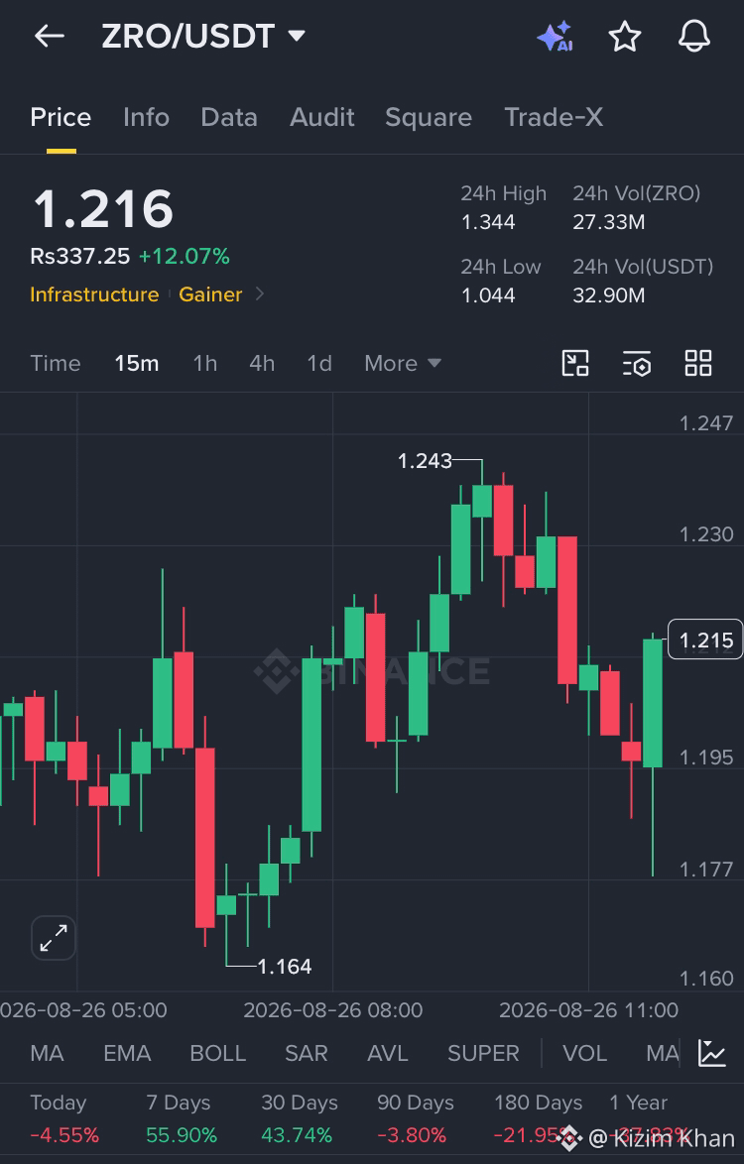Switch to the Square tab
Image resolution: width=744 pixels, height=1164 pixels.
point(429,117)
